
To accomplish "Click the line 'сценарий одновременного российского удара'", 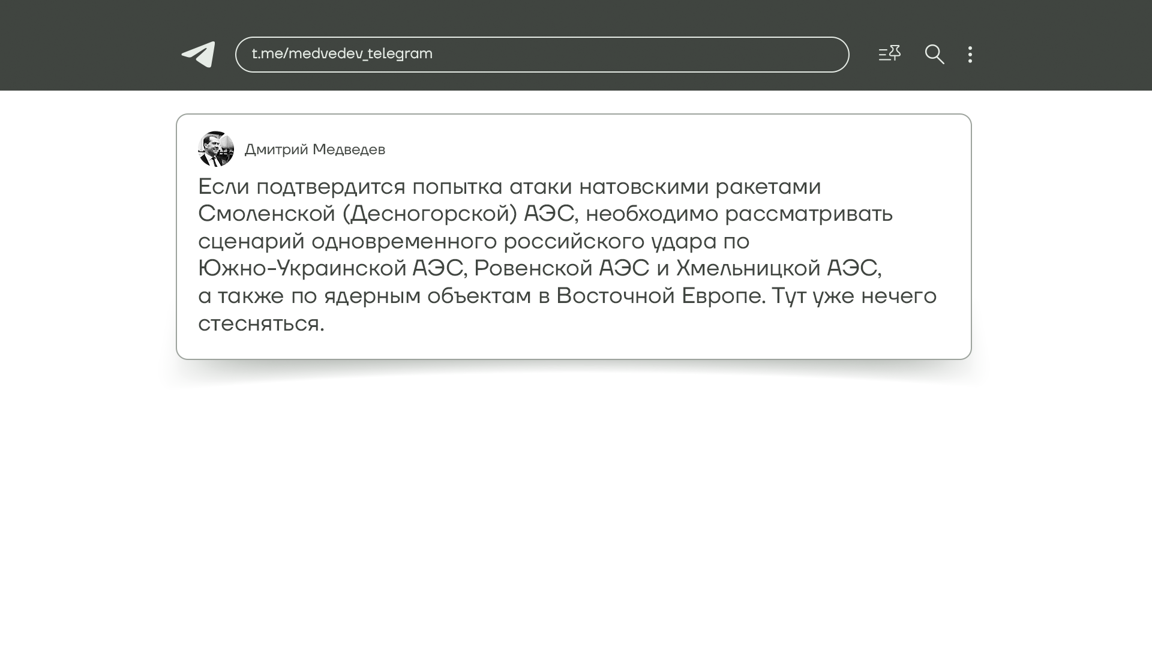I will coord(457,242).
